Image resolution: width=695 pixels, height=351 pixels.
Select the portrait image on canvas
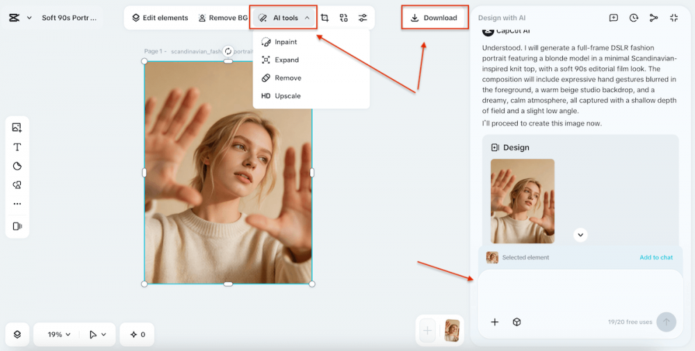click(228, 172)
